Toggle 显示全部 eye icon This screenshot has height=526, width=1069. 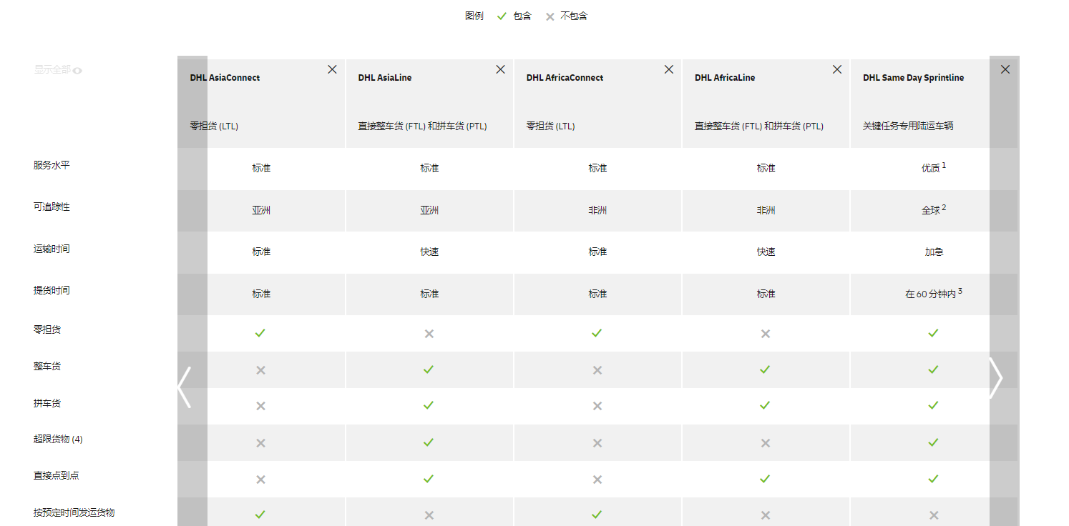click(x=77, y=70)
